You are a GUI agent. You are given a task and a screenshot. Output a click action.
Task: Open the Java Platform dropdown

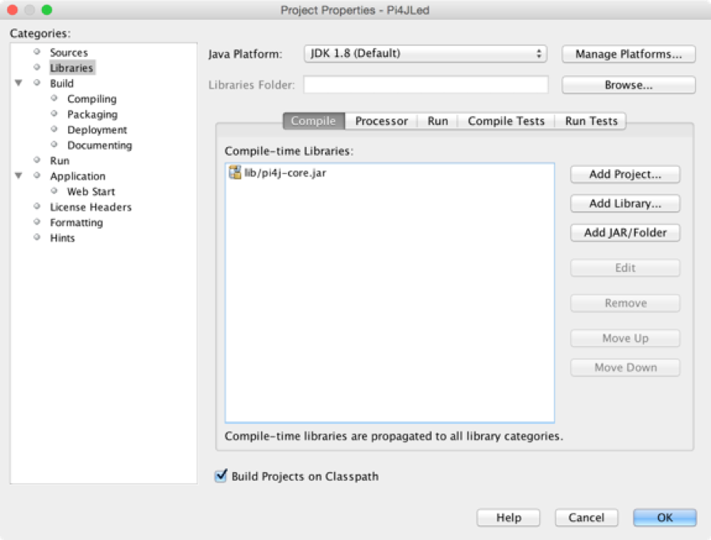coord(425,54)
